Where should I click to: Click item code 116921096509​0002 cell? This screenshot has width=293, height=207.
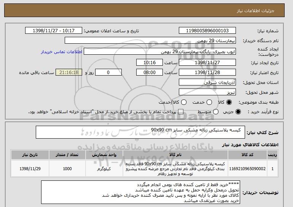click(x=247, y=169)
